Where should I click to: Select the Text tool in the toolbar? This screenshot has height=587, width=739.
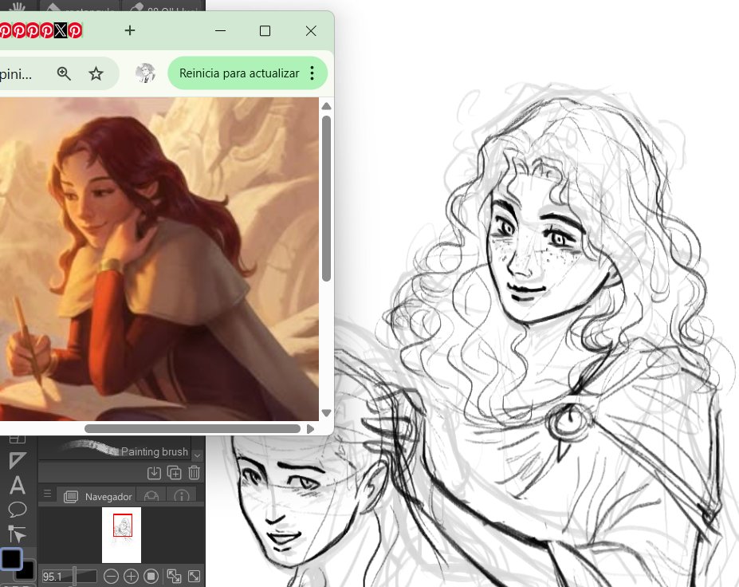(x=16, y=484)
